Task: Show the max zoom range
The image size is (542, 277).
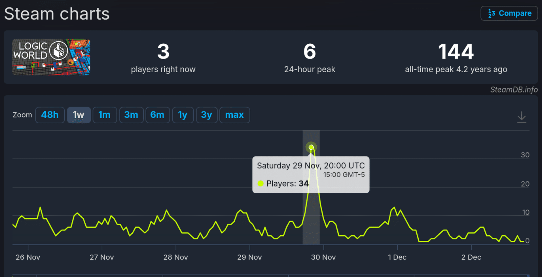Action: pyautogui.click(x=234, y=115)
